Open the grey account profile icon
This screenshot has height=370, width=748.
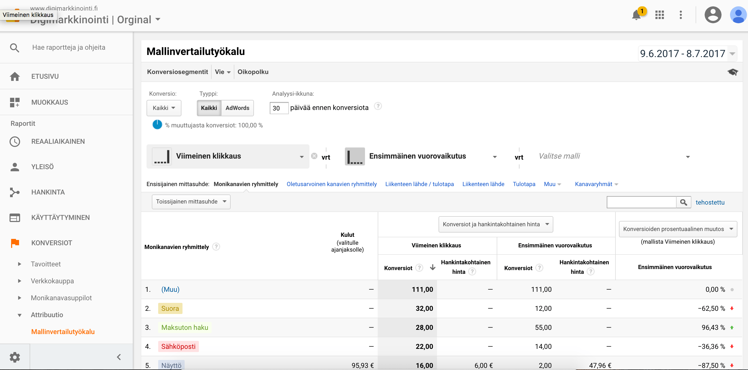(713, 15)
